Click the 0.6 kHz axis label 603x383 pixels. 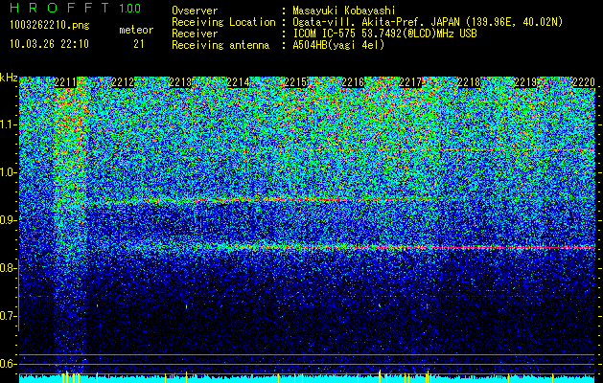point(8,364)
